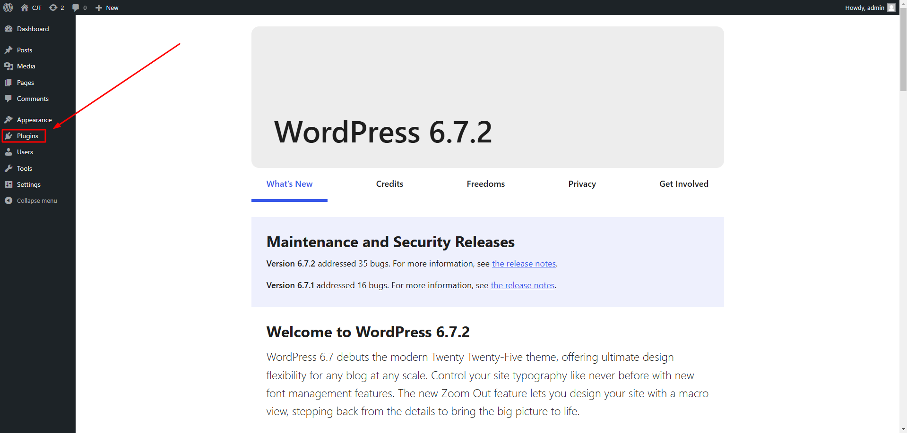
Task: Click the Posts pushpin icon
Action: (9, 50)
